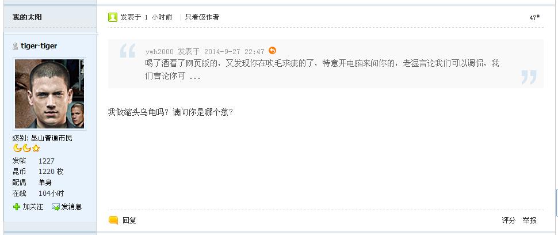This screenshot has height=235, width=558.
Task: Open the post count 1227 link
Action: tap(47, 161)
